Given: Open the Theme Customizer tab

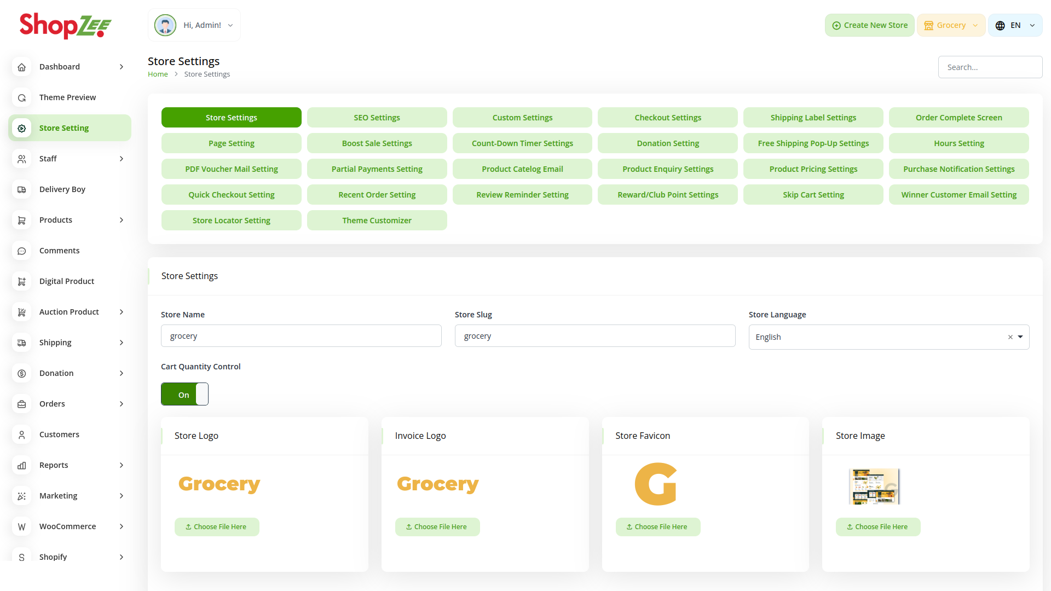Looking at the screenshot, I should (377, 221).
